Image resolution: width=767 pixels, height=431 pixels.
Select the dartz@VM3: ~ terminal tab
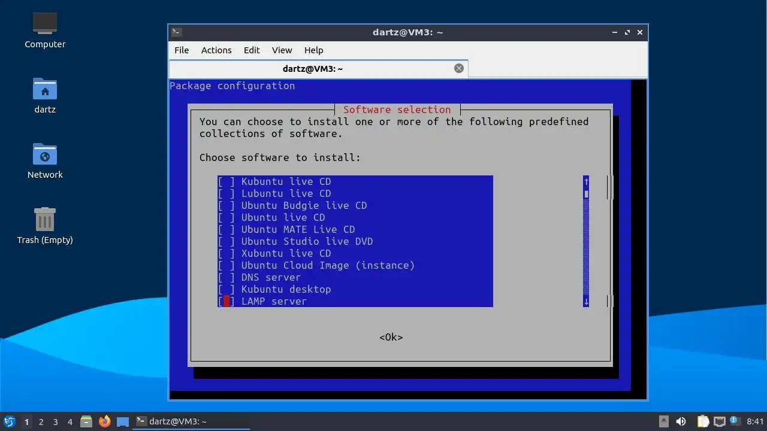pos(313,68)
